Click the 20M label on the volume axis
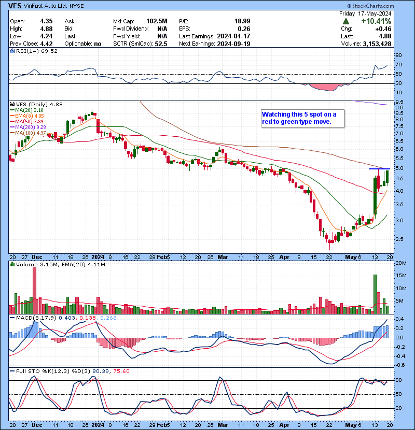Viewport: 415px width, 430px height. pyautogui.click(x=400, y=263)
